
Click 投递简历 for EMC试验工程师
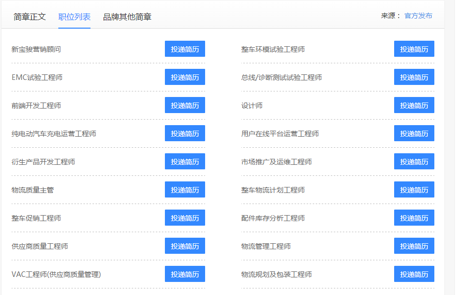(184, 77)
